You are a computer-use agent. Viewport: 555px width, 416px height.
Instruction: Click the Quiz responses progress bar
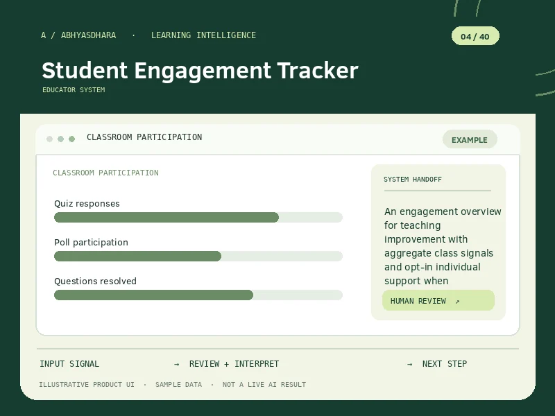click(x=198, y=217)
